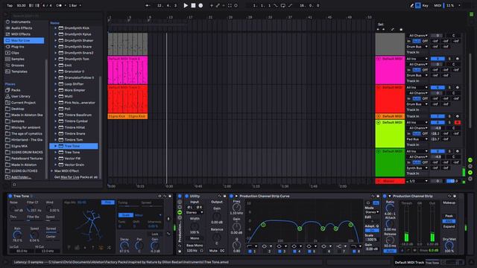The image size is (477, 268).
Task: Click the tempo field 93.00
Action: coord(22,5)
